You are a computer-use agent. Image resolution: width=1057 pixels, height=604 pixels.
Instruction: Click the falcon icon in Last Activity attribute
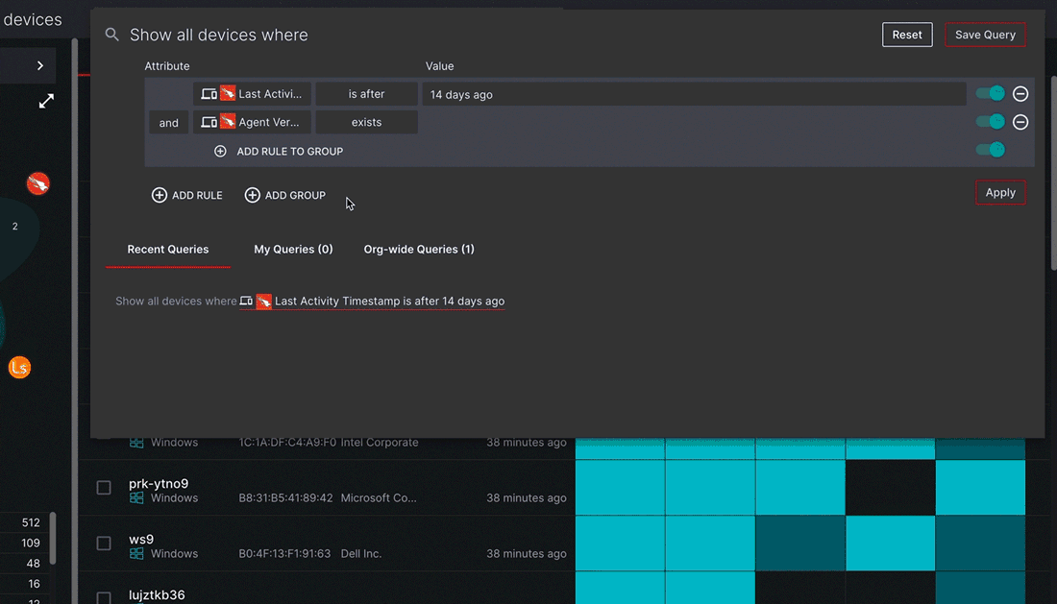point(228,93)
